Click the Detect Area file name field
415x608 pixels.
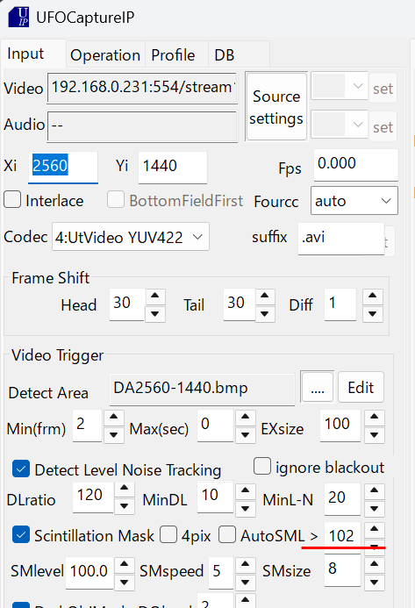202,390
